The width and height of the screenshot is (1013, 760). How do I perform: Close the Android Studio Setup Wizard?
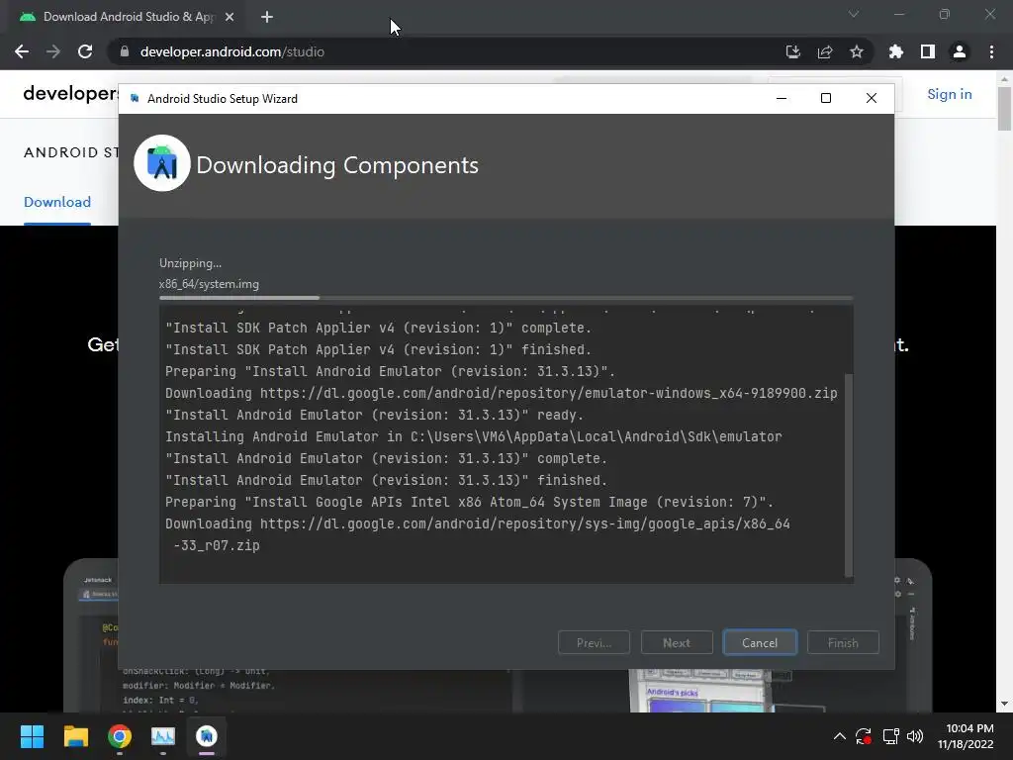[872, 98]
